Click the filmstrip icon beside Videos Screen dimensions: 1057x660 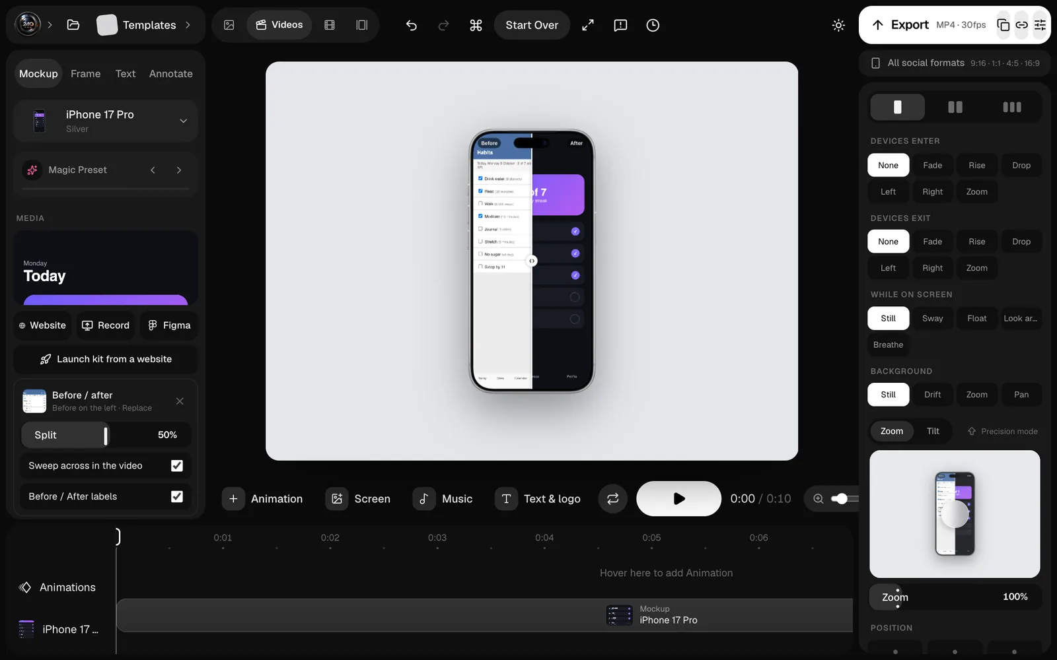(x=330, y=25)
